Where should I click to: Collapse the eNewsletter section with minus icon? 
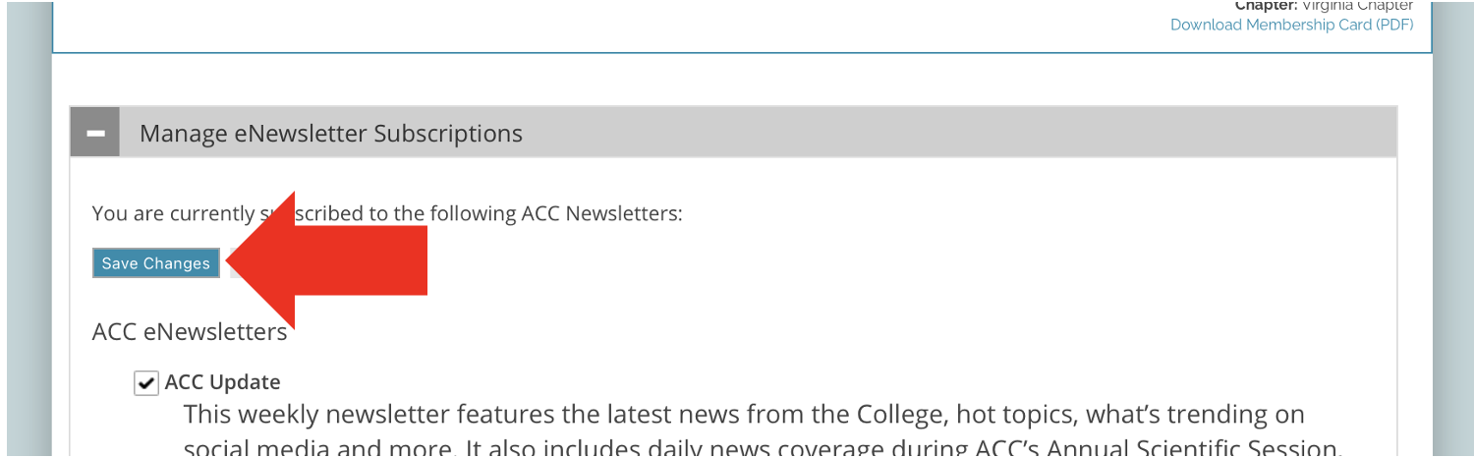coord(95,133)
